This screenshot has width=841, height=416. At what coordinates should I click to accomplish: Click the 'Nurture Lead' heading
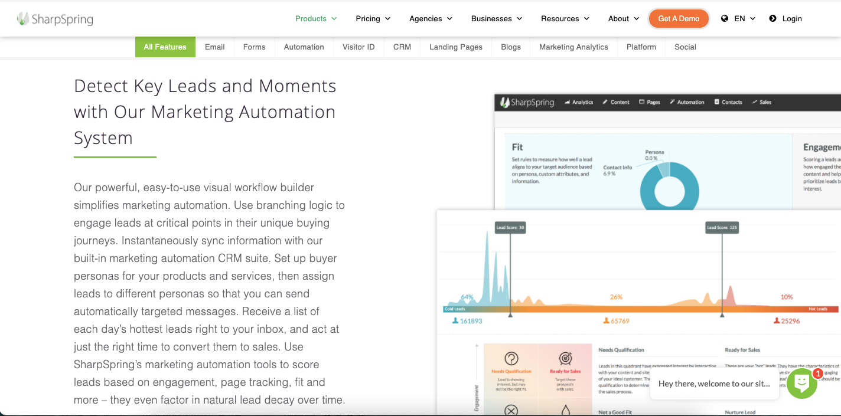(x=740, y=412)
